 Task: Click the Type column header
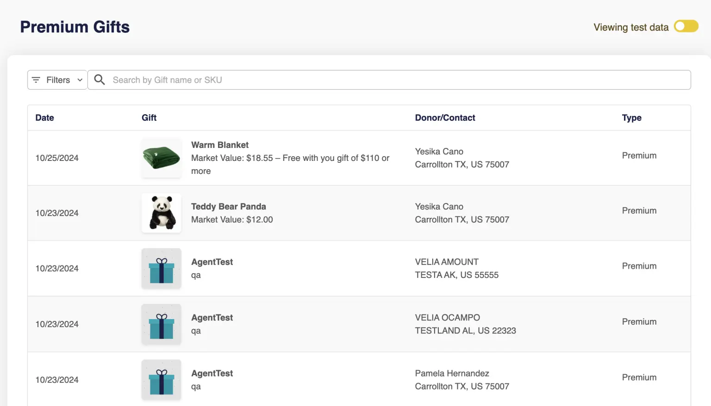coord(631,118)
